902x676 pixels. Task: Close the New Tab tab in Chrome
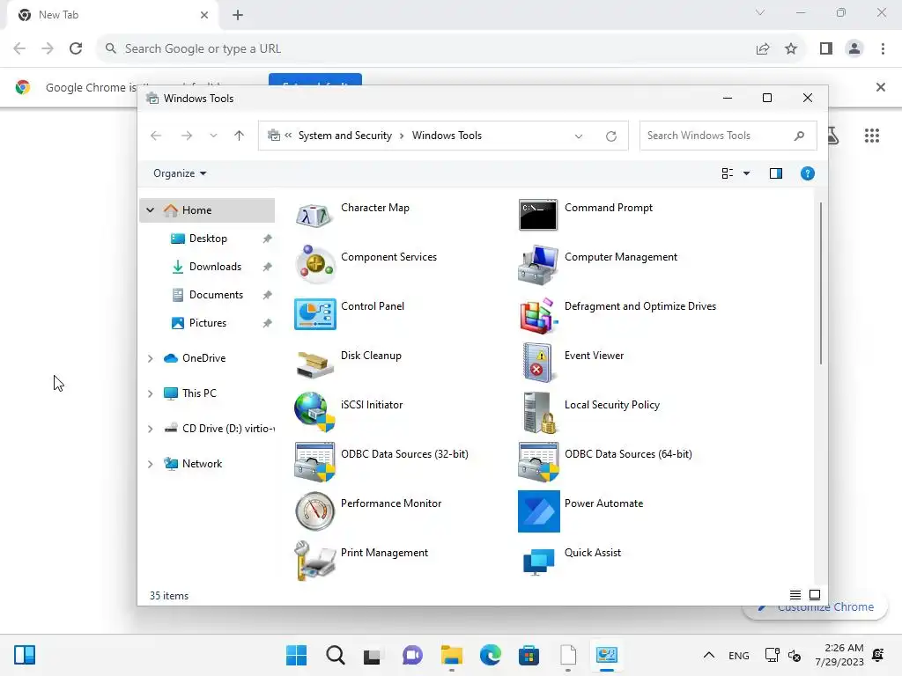[203, 15]
